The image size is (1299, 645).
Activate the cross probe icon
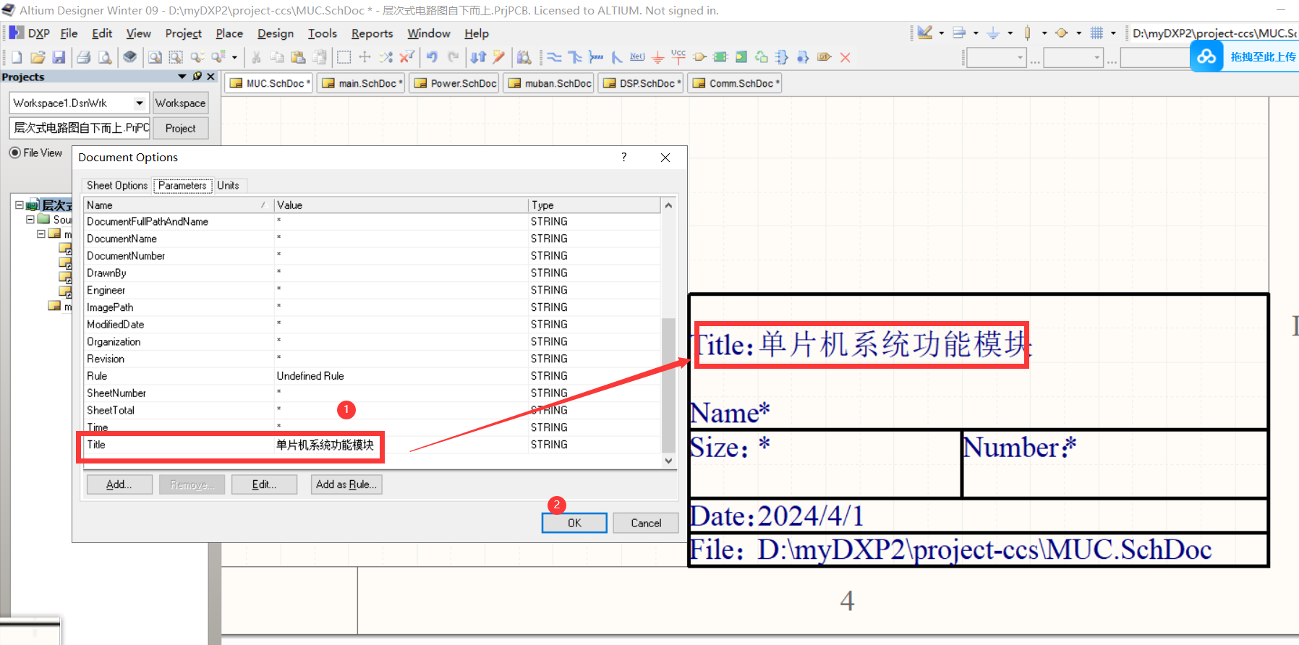pyautogui.click(x=499, y=57)
